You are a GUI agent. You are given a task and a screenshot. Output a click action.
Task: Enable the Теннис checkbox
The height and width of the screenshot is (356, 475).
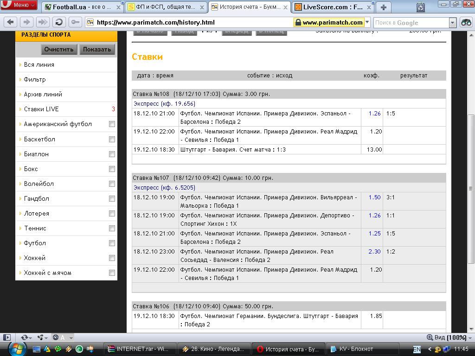112,229
